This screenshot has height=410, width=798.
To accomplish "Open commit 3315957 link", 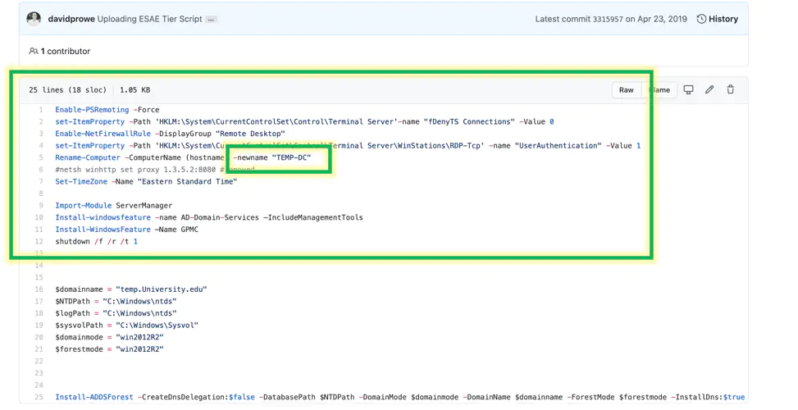I will point(608,19).
